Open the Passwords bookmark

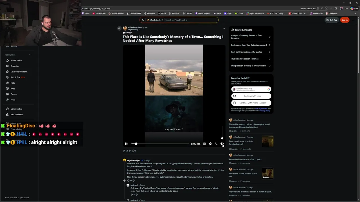149,13
